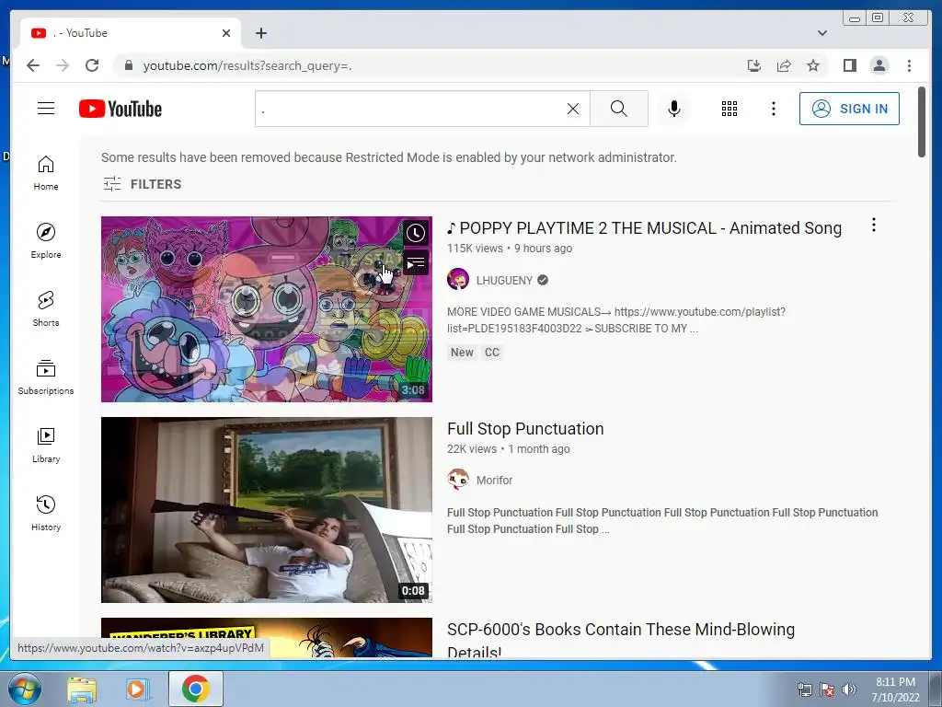
Task: Click the page vertical scrollbar
Action: point(922,122)
